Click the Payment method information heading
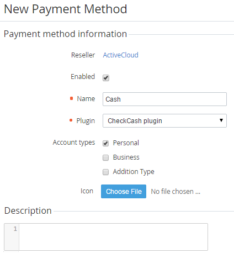The height and width of the screenshot is (253, 234). 65,34
